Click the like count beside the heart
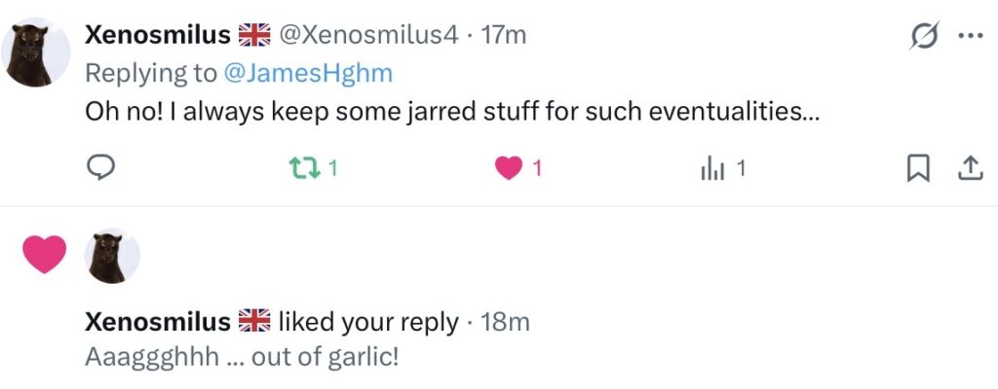The width and height of the screenshot is (998, 389). point(537,168)
